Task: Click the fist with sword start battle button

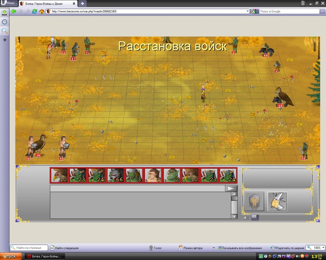Action: click(x=277, y=201)
